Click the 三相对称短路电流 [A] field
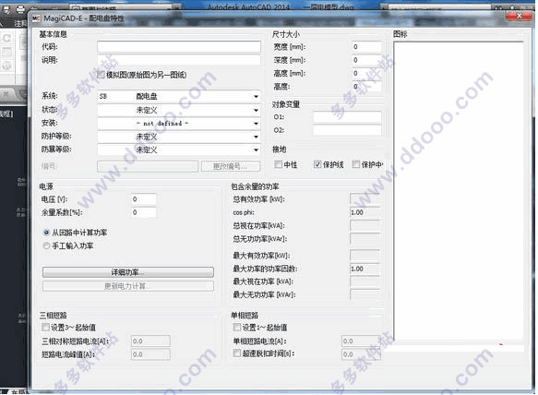Screen dimensions: 538x395 150,341
